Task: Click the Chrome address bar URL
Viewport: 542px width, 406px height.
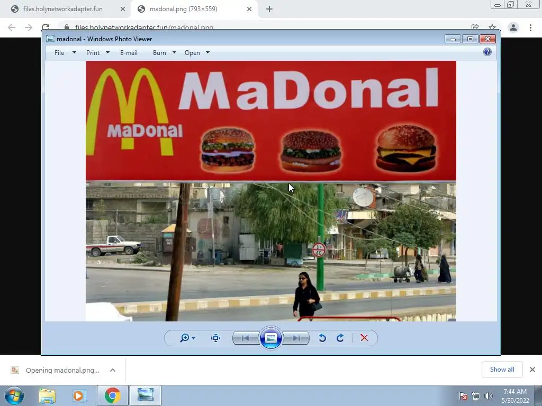Action: tap(144, 27)
